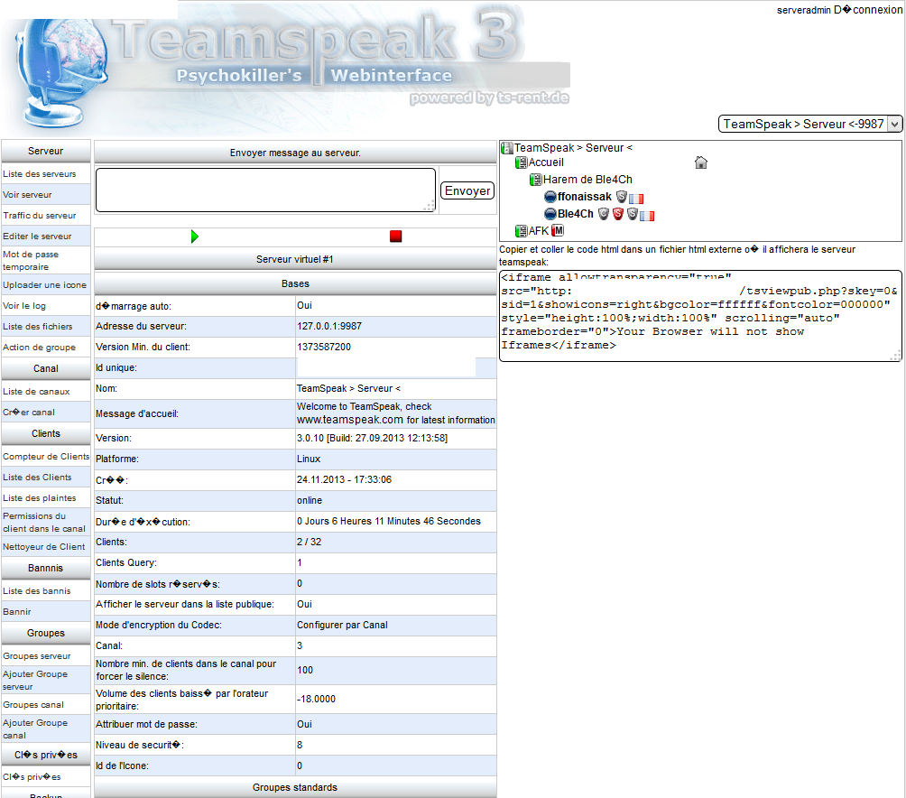Click the channel icon next to Accueil
906x798 pixels.
522,162
